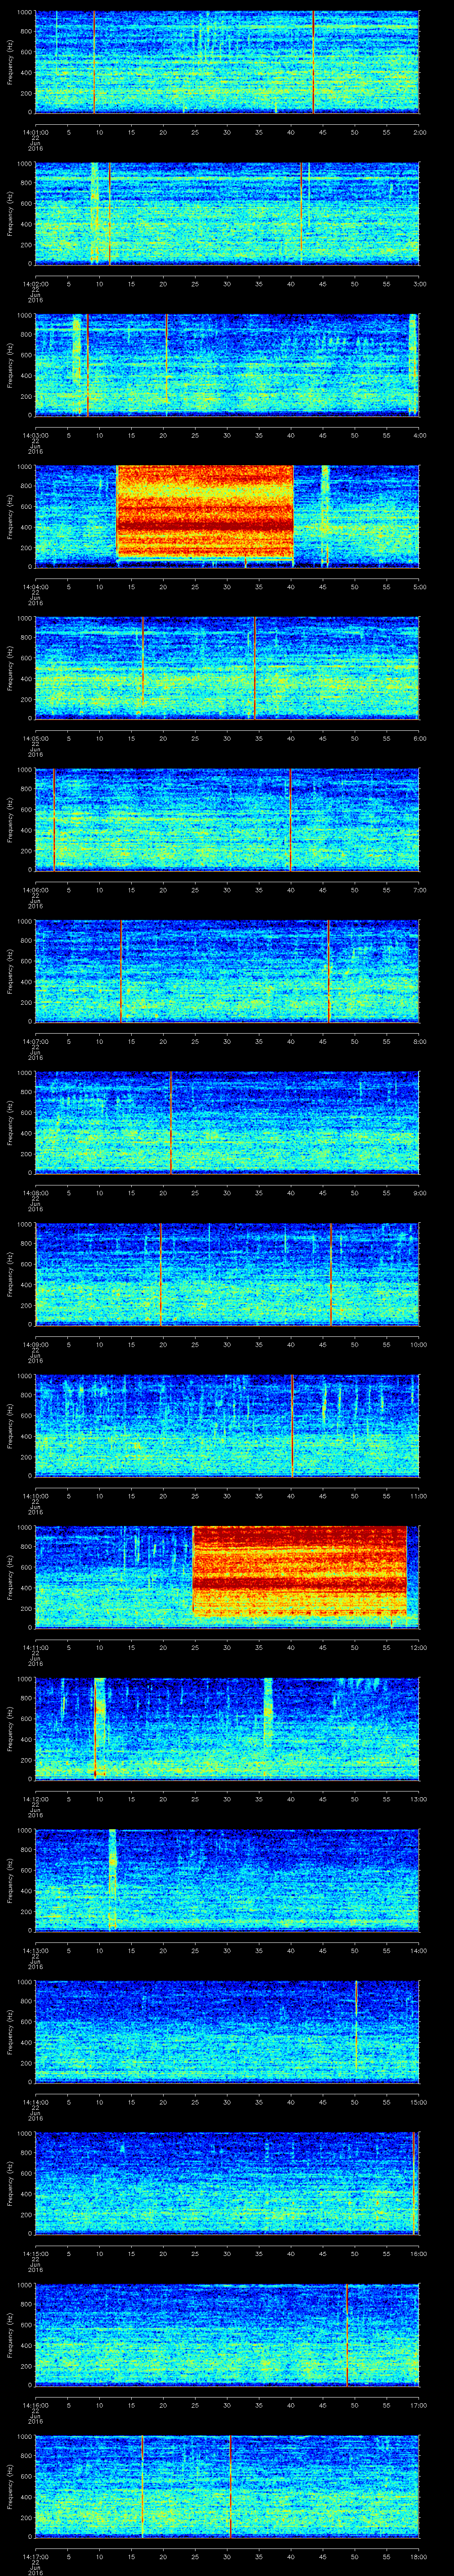This screenshot has height=2576, width=454.
Task: Click the red vertical line near 3 s in the 14:06:00 panel
Action: pyautogui.click(x=54, y=820)
